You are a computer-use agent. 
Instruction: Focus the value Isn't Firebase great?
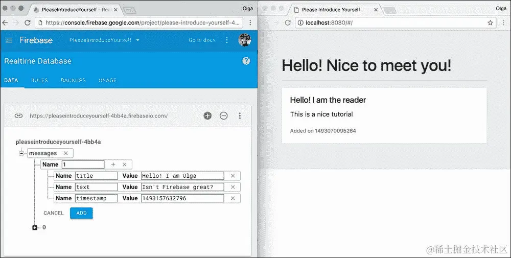182,187
